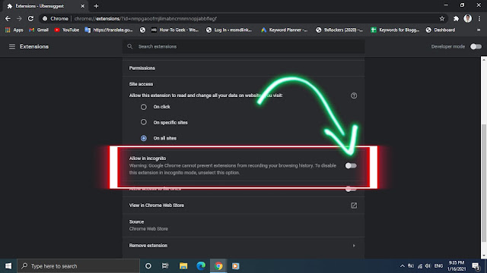The image size is (487, 273).
Task: Select the On all sites radio option
Action: pos(144,138)
